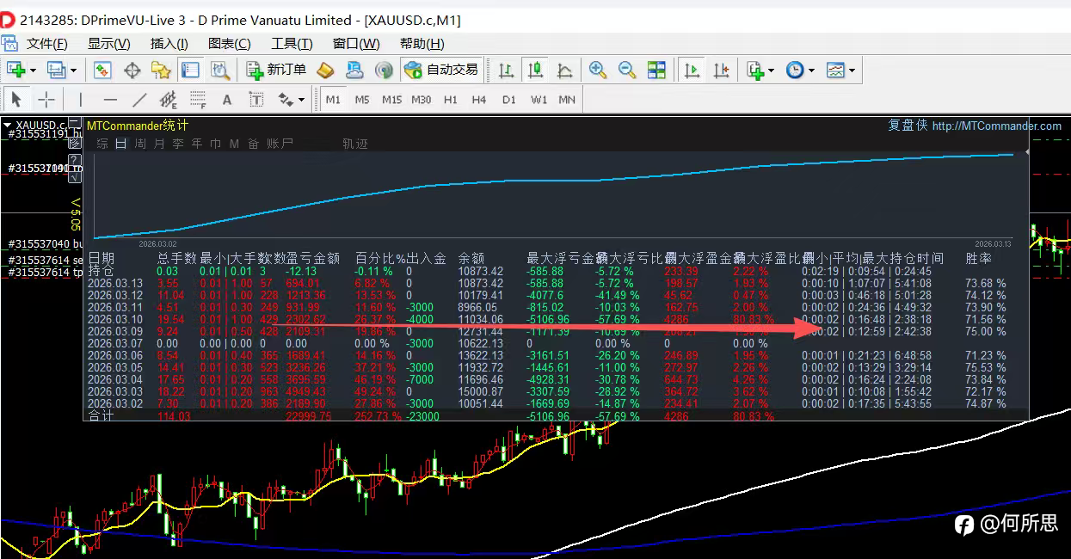Toggle the crosshair cursor mode
This screenshot has width=1071, height=559.
point(46,100)
